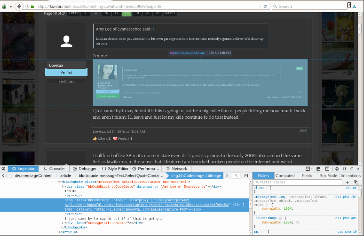Switch to the Inspector tab
364x236 pixels.
tap(23, 168)
